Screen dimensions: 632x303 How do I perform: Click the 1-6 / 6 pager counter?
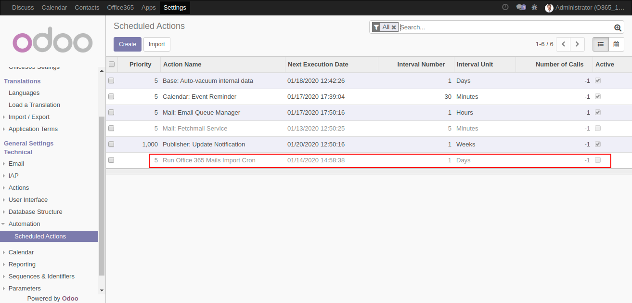[x=544, y=44]
